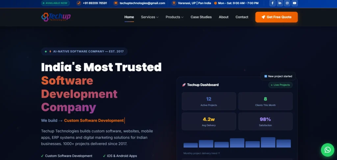Click the NEW icon in project notification
The height and width of the screenshot is (160, 337).
266,76
